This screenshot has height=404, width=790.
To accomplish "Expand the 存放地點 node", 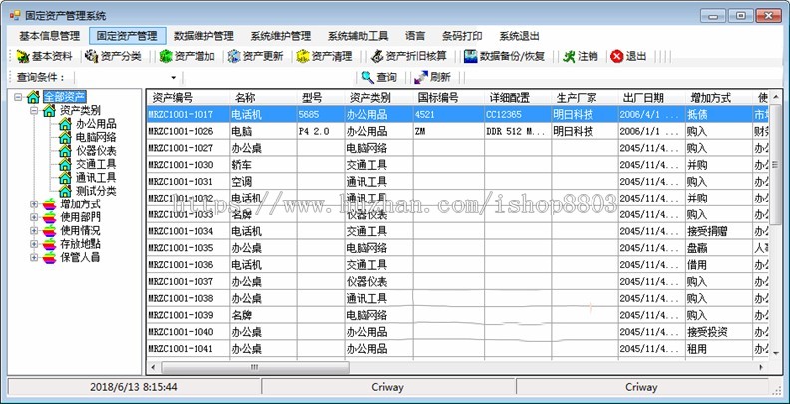I will (34, 244).
